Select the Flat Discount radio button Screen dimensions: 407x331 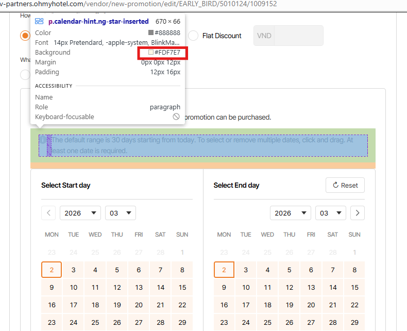point(193,36)
